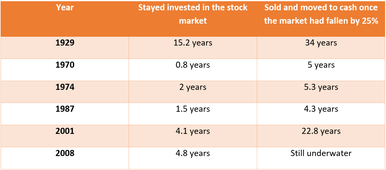Select the 2001 year cell

tap(65, 131)
